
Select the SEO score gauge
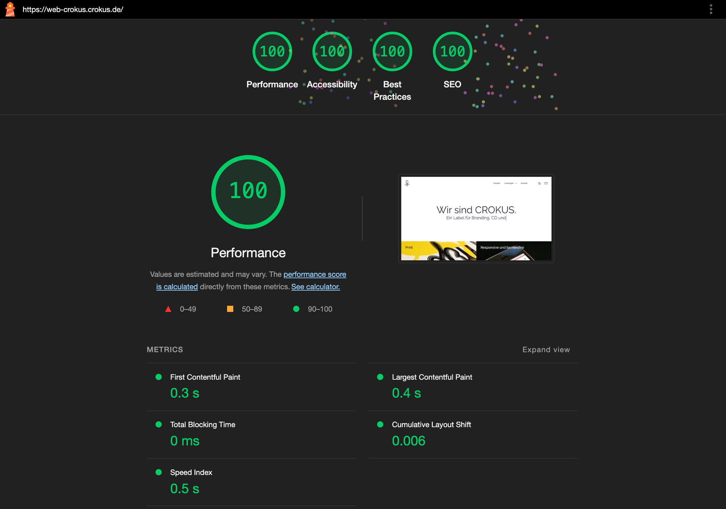452,52
